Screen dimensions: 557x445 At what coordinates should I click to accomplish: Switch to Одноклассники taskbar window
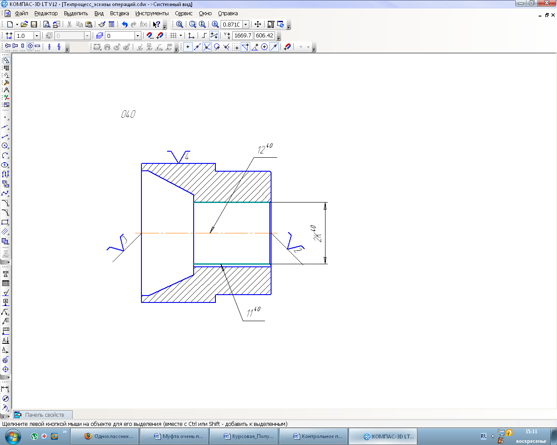tap(105, 436)
